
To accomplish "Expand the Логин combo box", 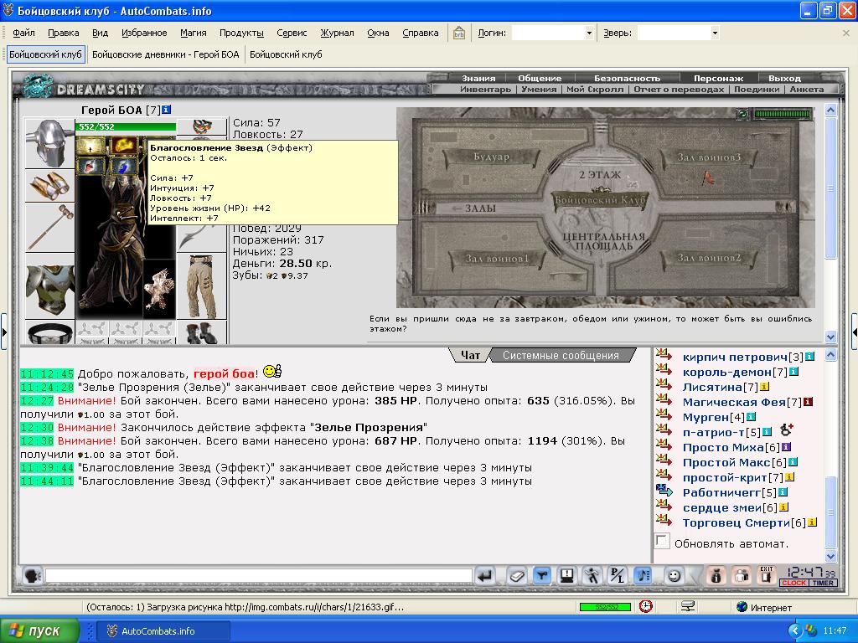I will coord(589,33).
